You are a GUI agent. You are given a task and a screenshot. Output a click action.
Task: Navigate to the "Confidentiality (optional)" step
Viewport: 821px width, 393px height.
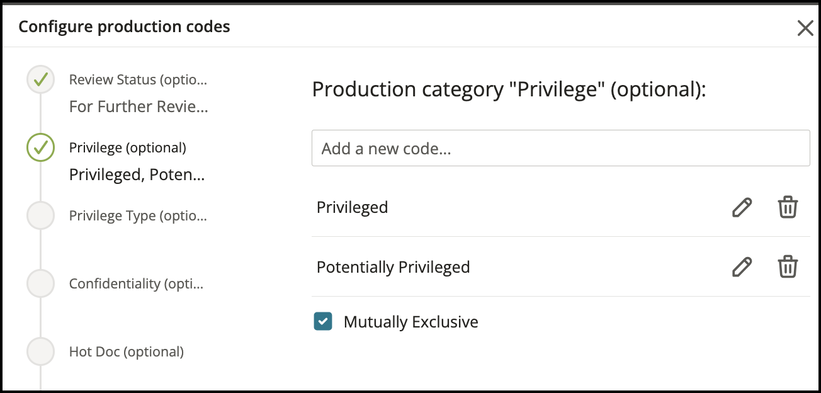135,283
